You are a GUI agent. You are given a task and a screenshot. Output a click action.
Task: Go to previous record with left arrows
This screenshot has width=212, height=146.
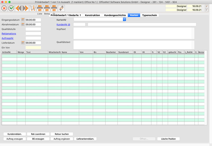coord(18,8)
